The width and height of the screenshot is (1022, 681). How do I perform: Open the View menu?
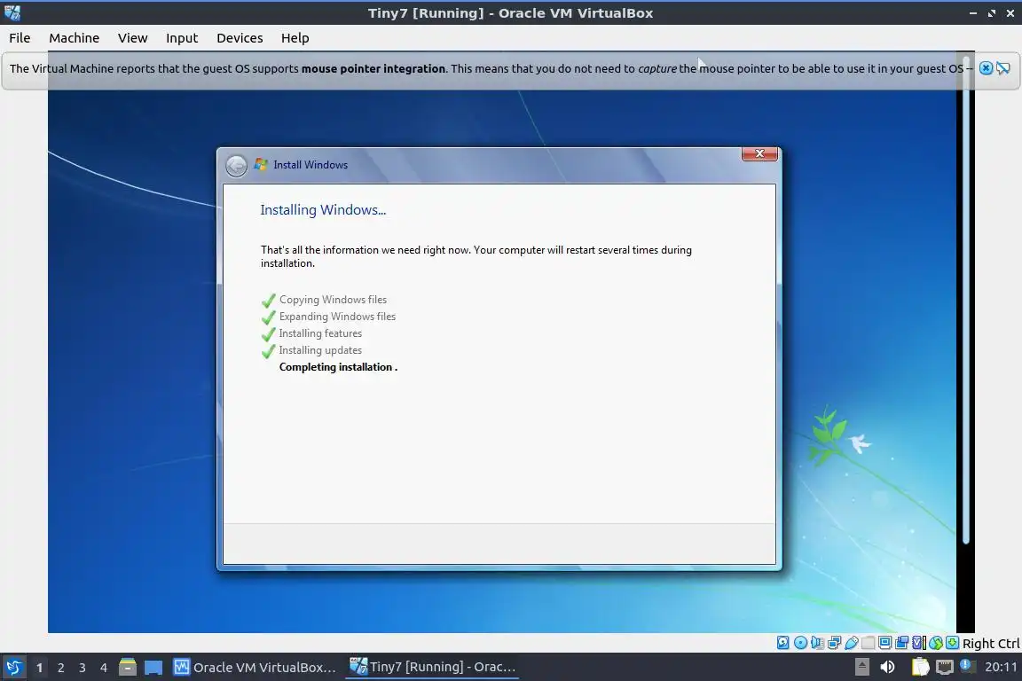tap(132, 38)
